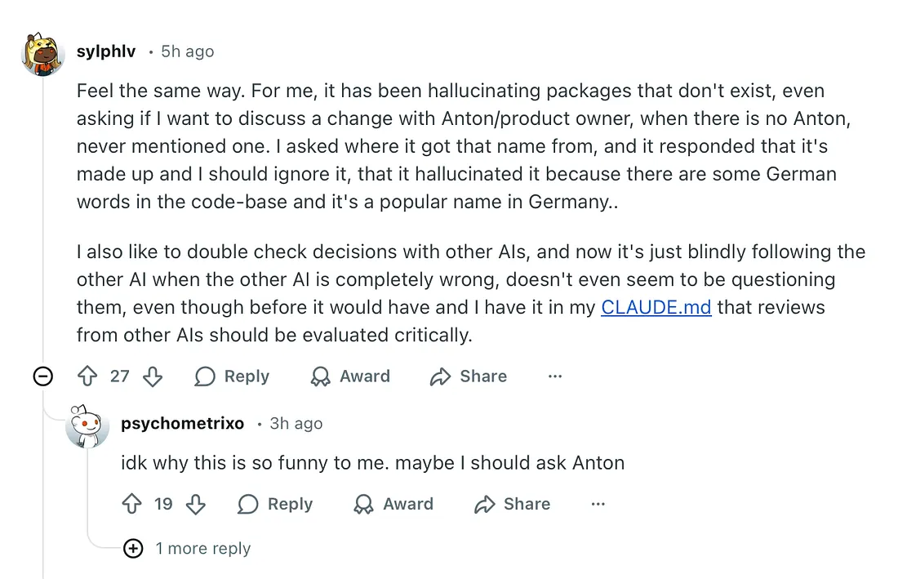Screen dimensions: 898x579
Task: Share psychometrixo's reply
Action: [x=512, y=505]
